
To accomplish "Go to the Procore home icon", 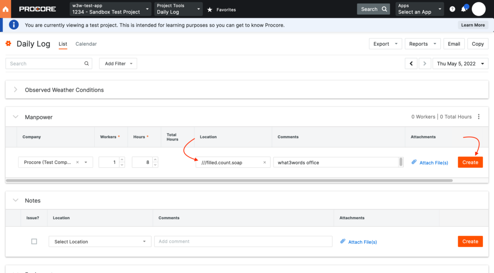I will tap(5, 9).
